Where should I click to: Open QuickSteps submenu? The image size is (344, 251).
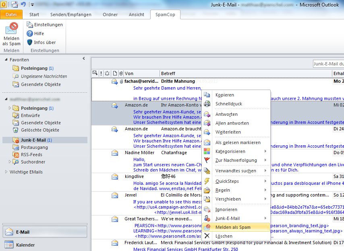(236, 181)
